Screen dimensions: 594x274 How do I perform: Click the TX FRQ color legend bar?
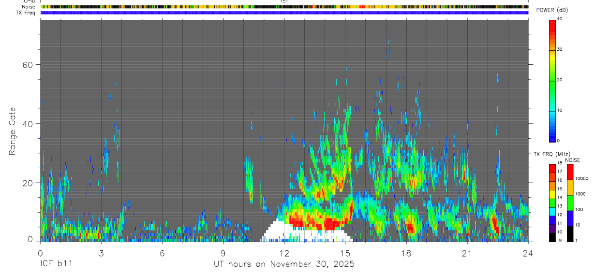tap(552, 203)
